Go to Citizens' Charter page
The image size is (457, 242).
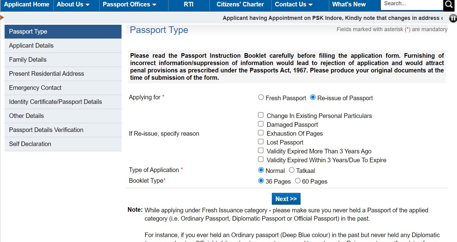pyautogui.click(x=240, y=5)
